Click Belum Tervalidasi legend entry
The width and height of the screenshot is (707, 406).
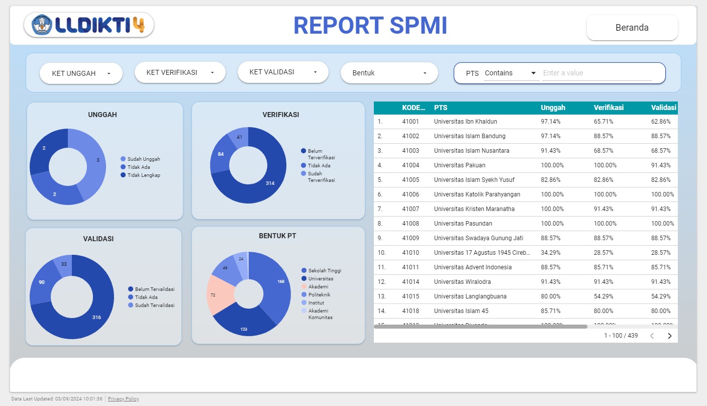click(x=151, y=289)
